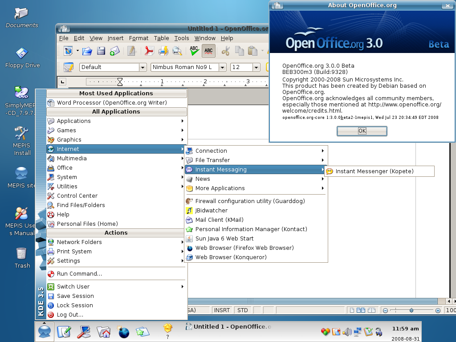Open paragraph style Default dropdown arrow
This screenshot has height=342, width=456.
coord(142,68)
